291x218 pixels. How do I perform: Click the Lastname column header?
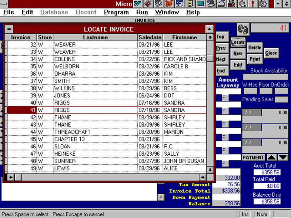click(95, 38)
